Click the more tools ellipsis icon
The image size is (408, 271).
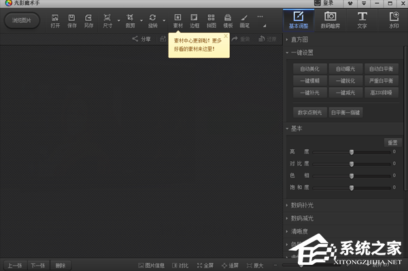click(260, 16)
